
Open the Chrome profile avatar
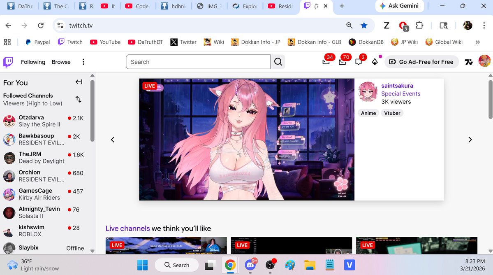tap(468, 26)
